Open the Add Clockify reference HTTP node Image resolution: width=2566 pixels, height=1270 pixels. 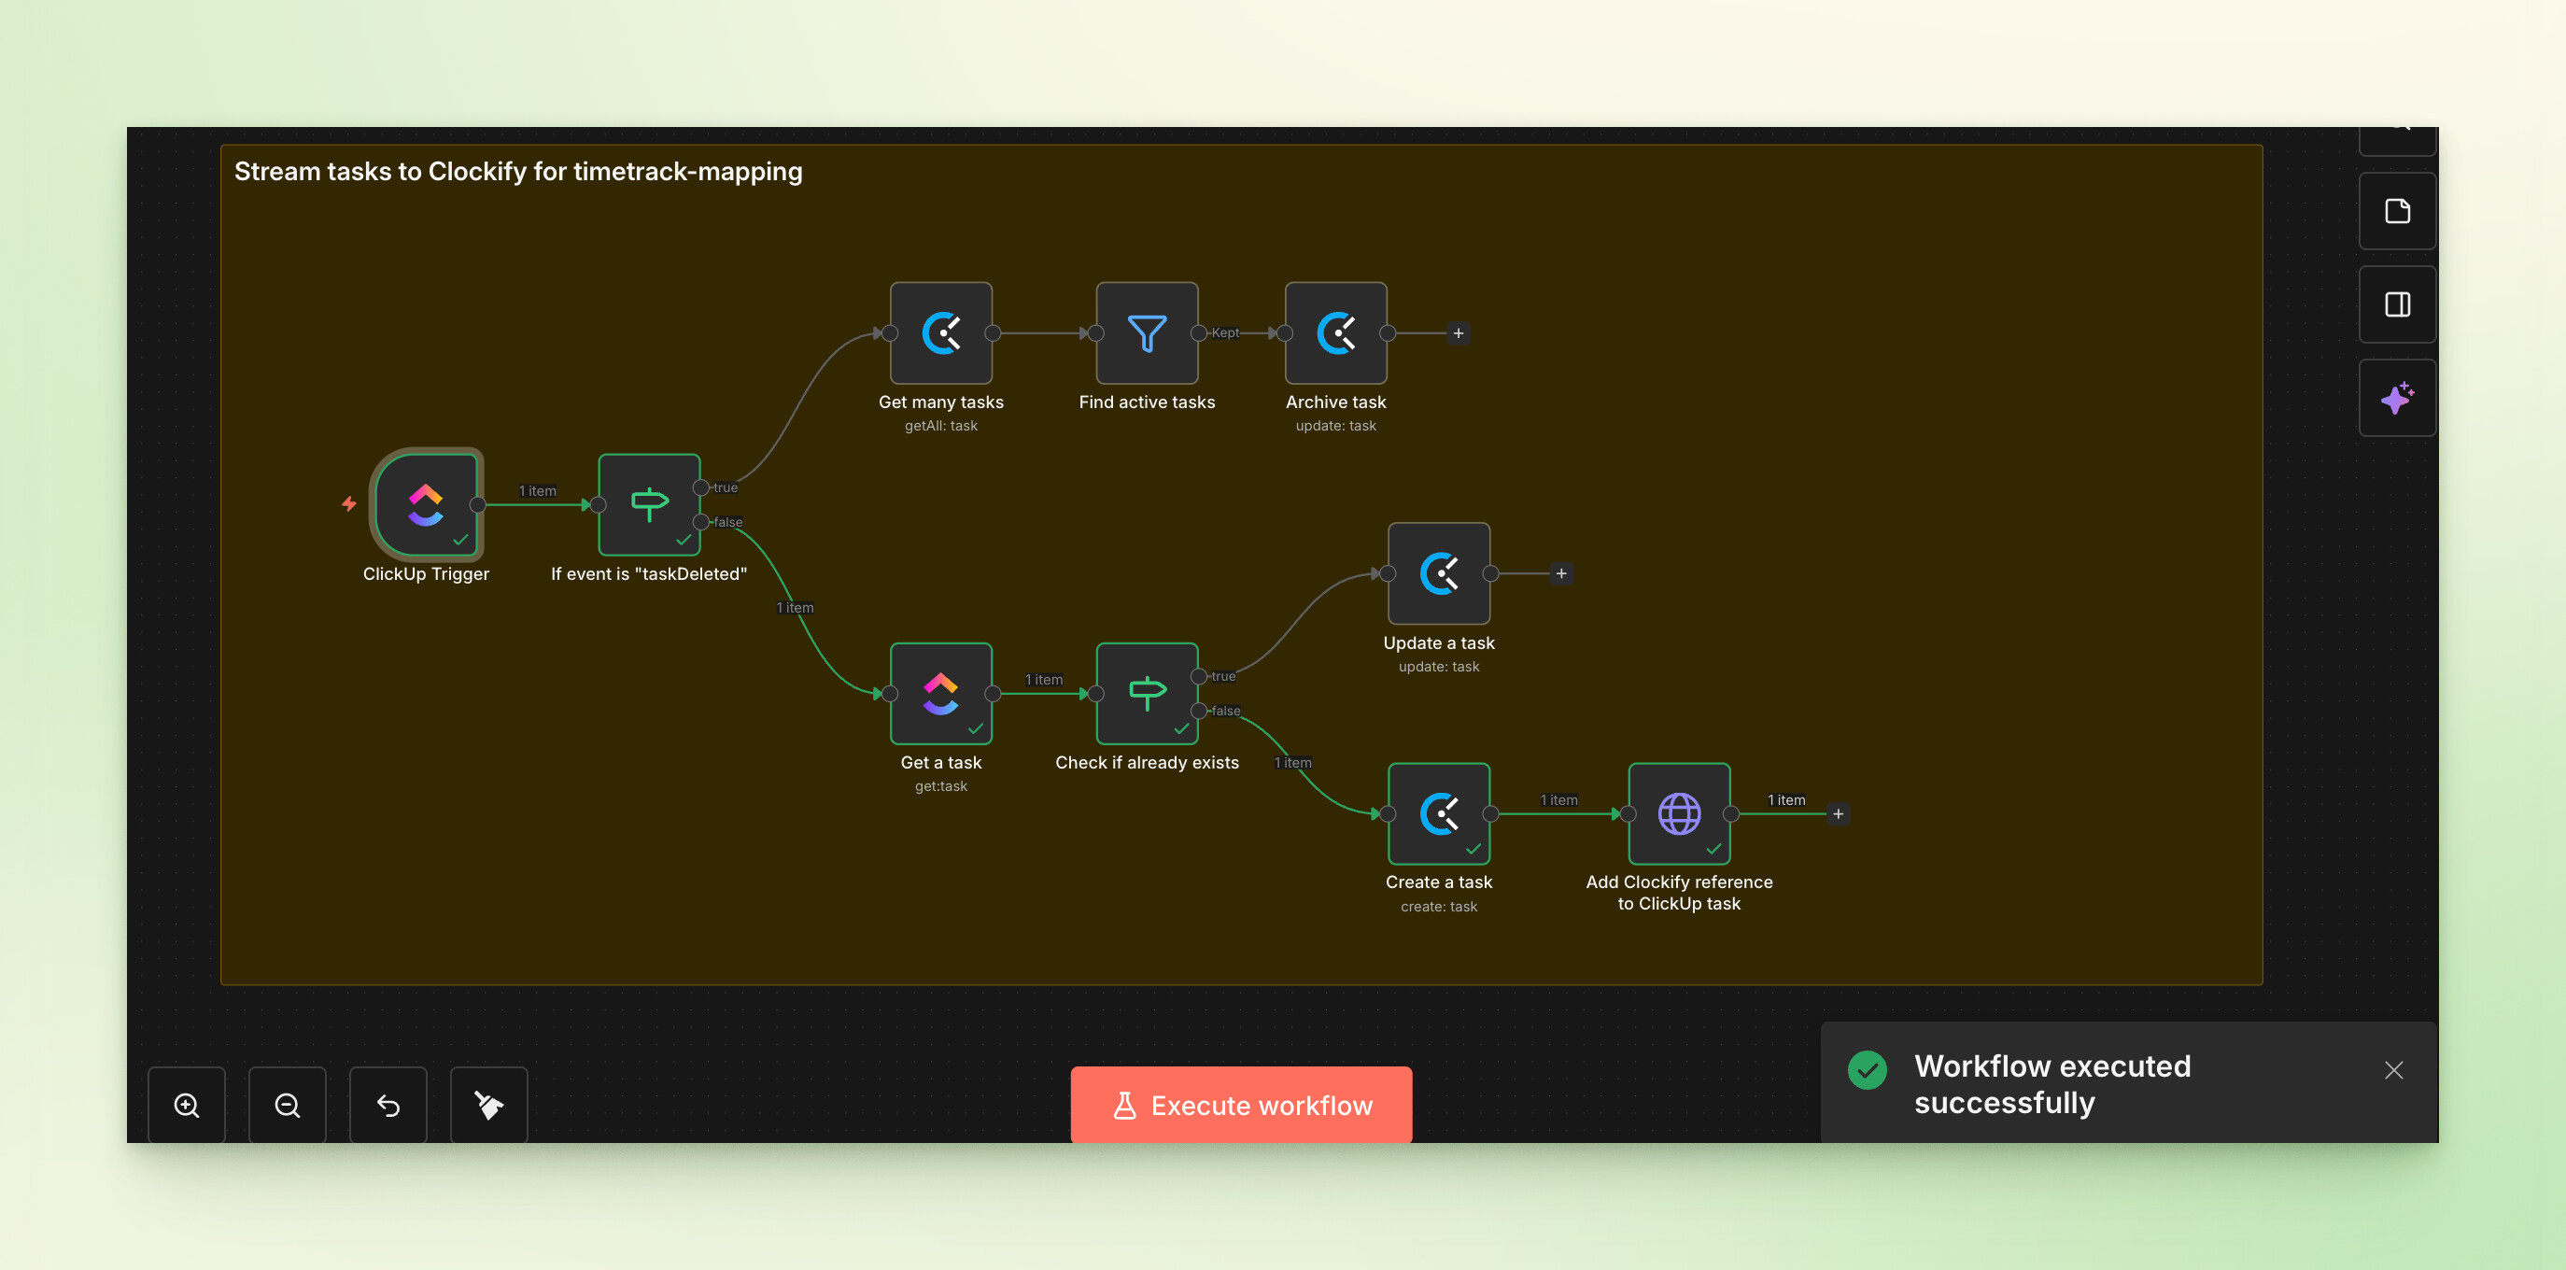tap(1679, 813)
